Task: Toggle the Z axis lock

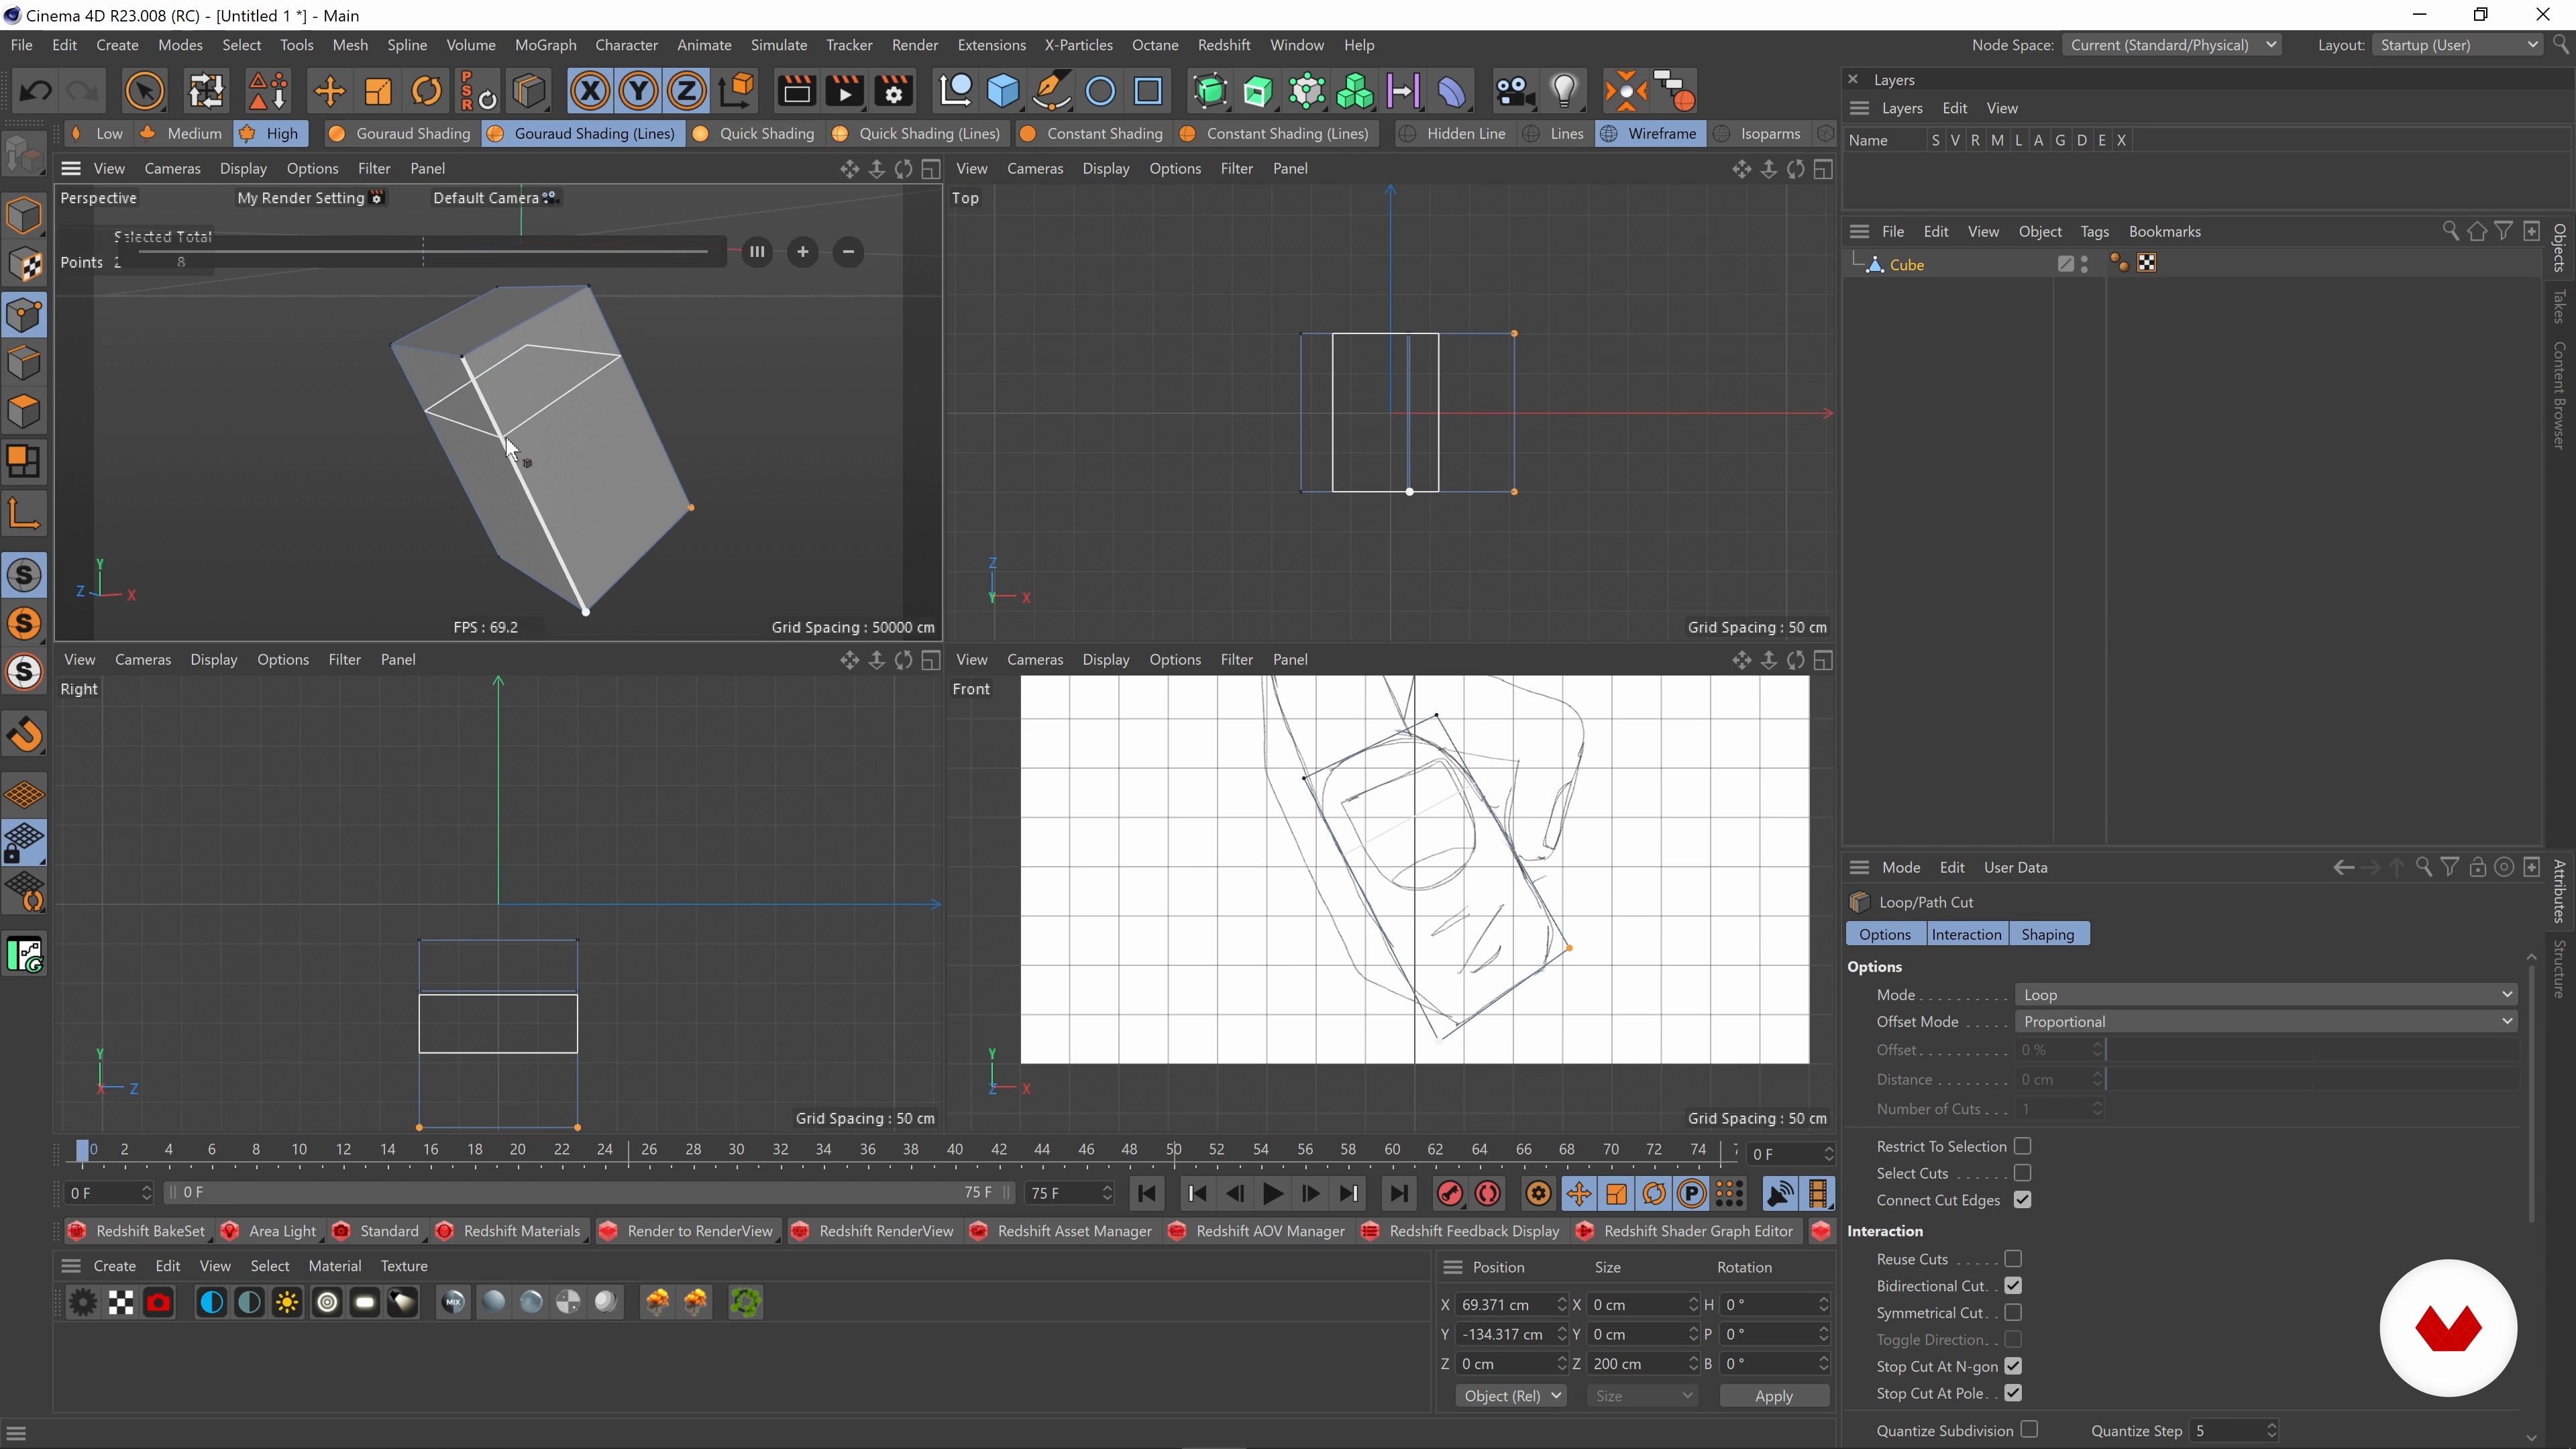Action: tap(687, 91)
